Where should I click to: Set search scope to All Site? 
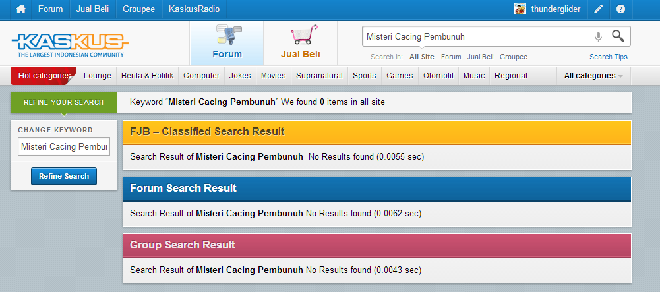click(422, 57)
